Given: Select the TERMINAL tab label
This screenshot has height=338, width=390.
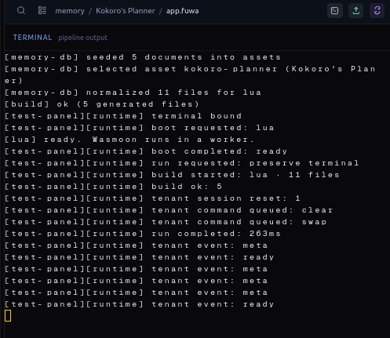Looking at the screenshot, I should tap(32, 38).
